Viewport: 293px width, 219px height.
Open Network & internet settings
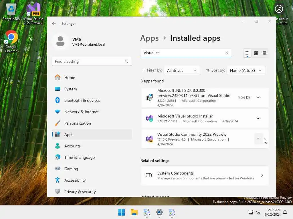pos(92,112)
